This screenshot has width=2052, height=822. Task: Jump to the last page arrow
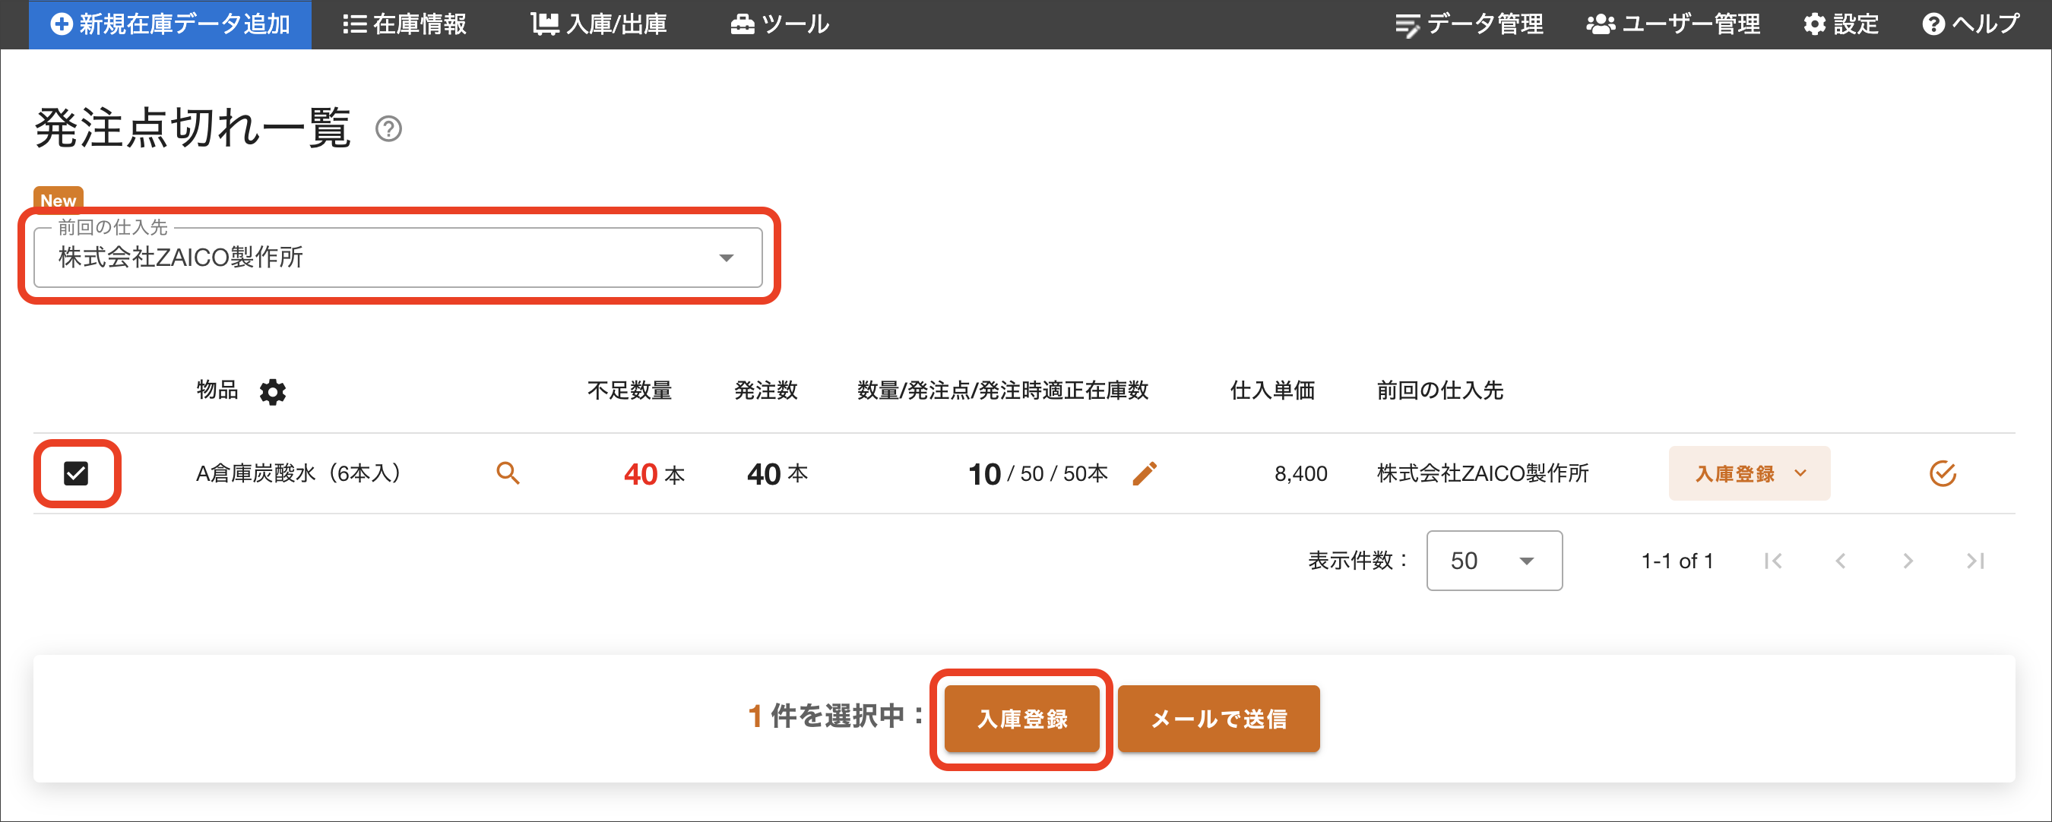(1976, 561)
